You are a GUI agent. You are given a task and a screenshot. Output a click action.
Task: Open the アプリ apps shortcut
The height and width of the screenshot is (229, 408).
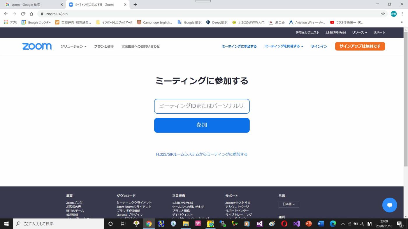[11, 22]
